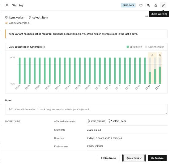Open the Quick fixes dropdown
170x165 pixels.
pos(134,158)
